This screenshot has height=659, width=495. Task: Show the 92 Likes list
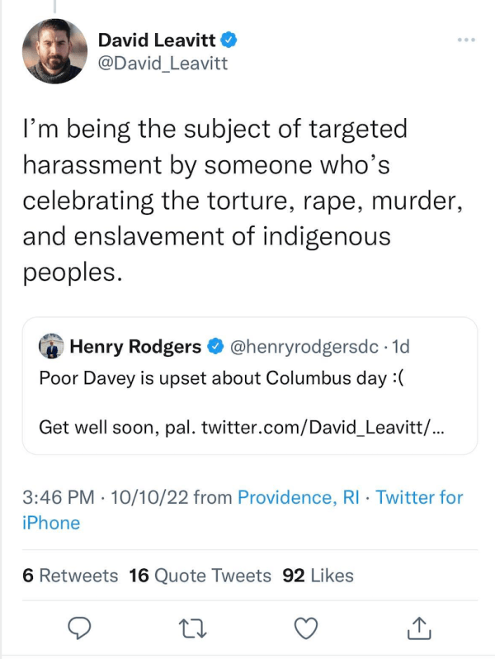tap(318, 575)
